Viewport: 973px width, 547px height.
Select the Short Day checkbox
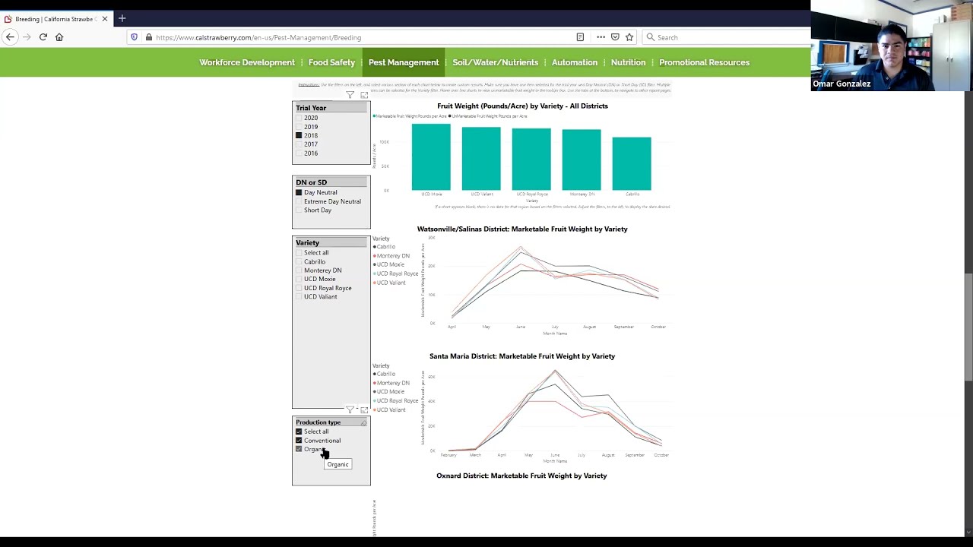pyautogui.click(x=299, y=210)
